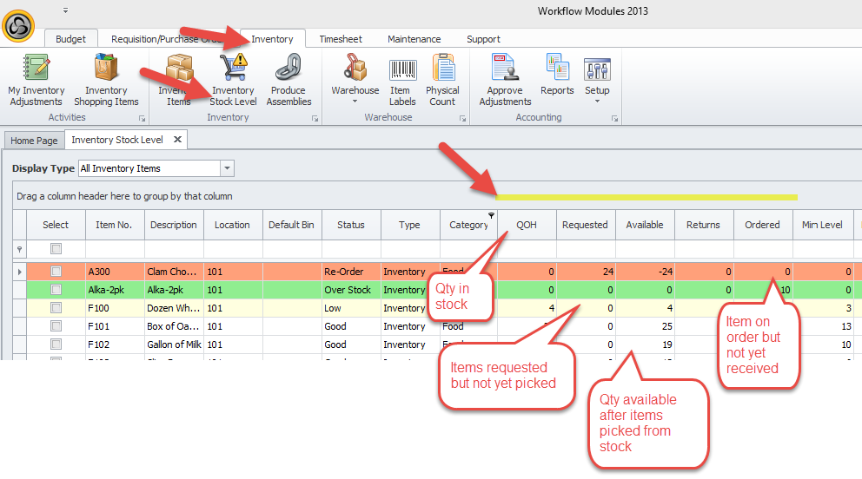Image resolution: width=862 pixels, height=479 pixels.
Task: Open My Inventory Adjustments
Action: coord(36,79)
